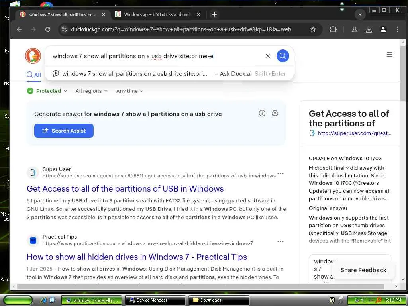
Task: Click the browser back arrow
Action: (19, 29)
